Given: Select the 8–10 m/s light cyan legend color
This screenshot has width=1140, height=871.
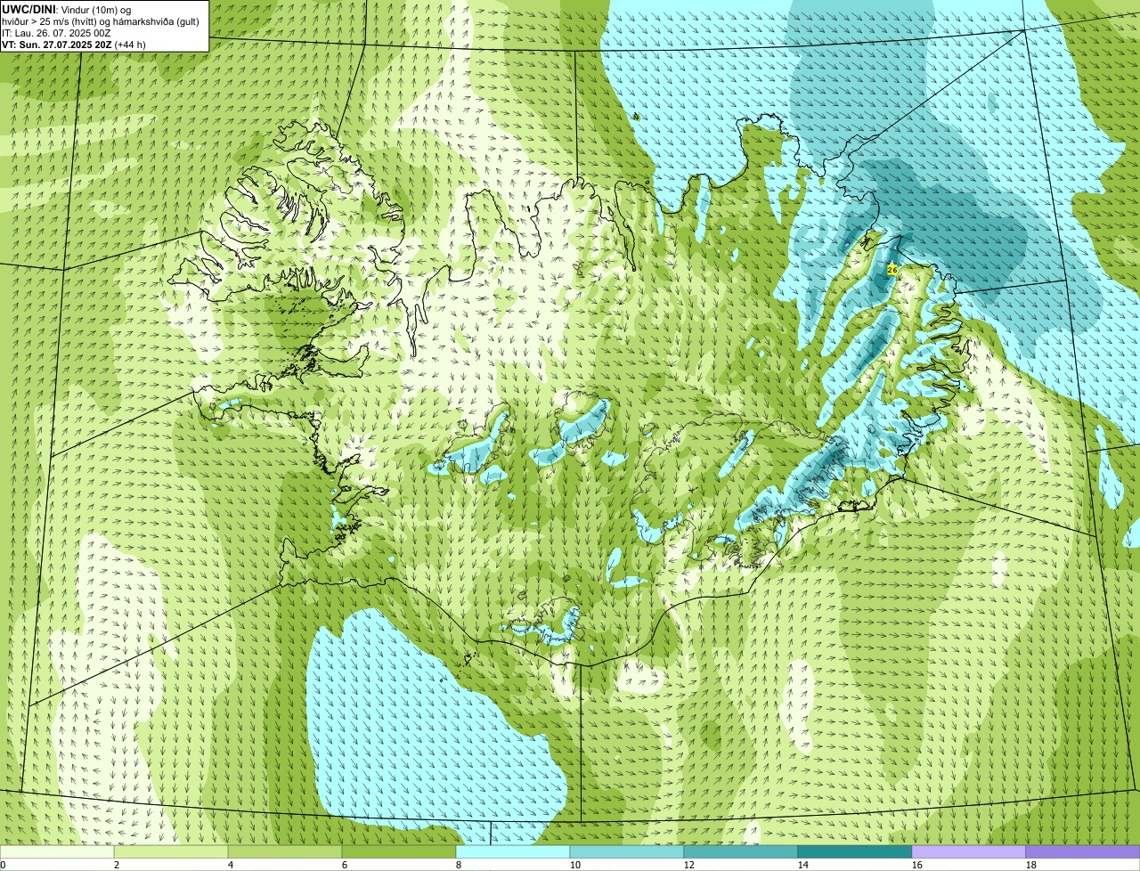Looking at the screenshot, I should coord(513,851).
